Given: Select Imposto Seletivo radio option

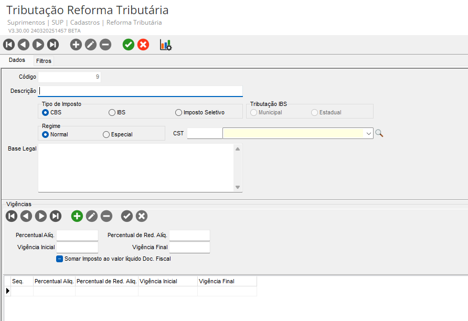Looking at the screenshot, I should pyautogui.click(x=179, y=112).
